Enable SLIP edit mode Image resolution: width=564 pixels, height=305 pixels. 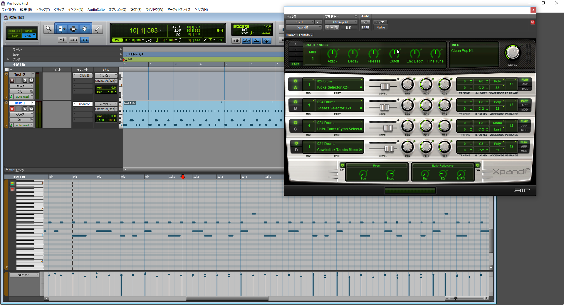pyautogui.click(x=15, y=36)
